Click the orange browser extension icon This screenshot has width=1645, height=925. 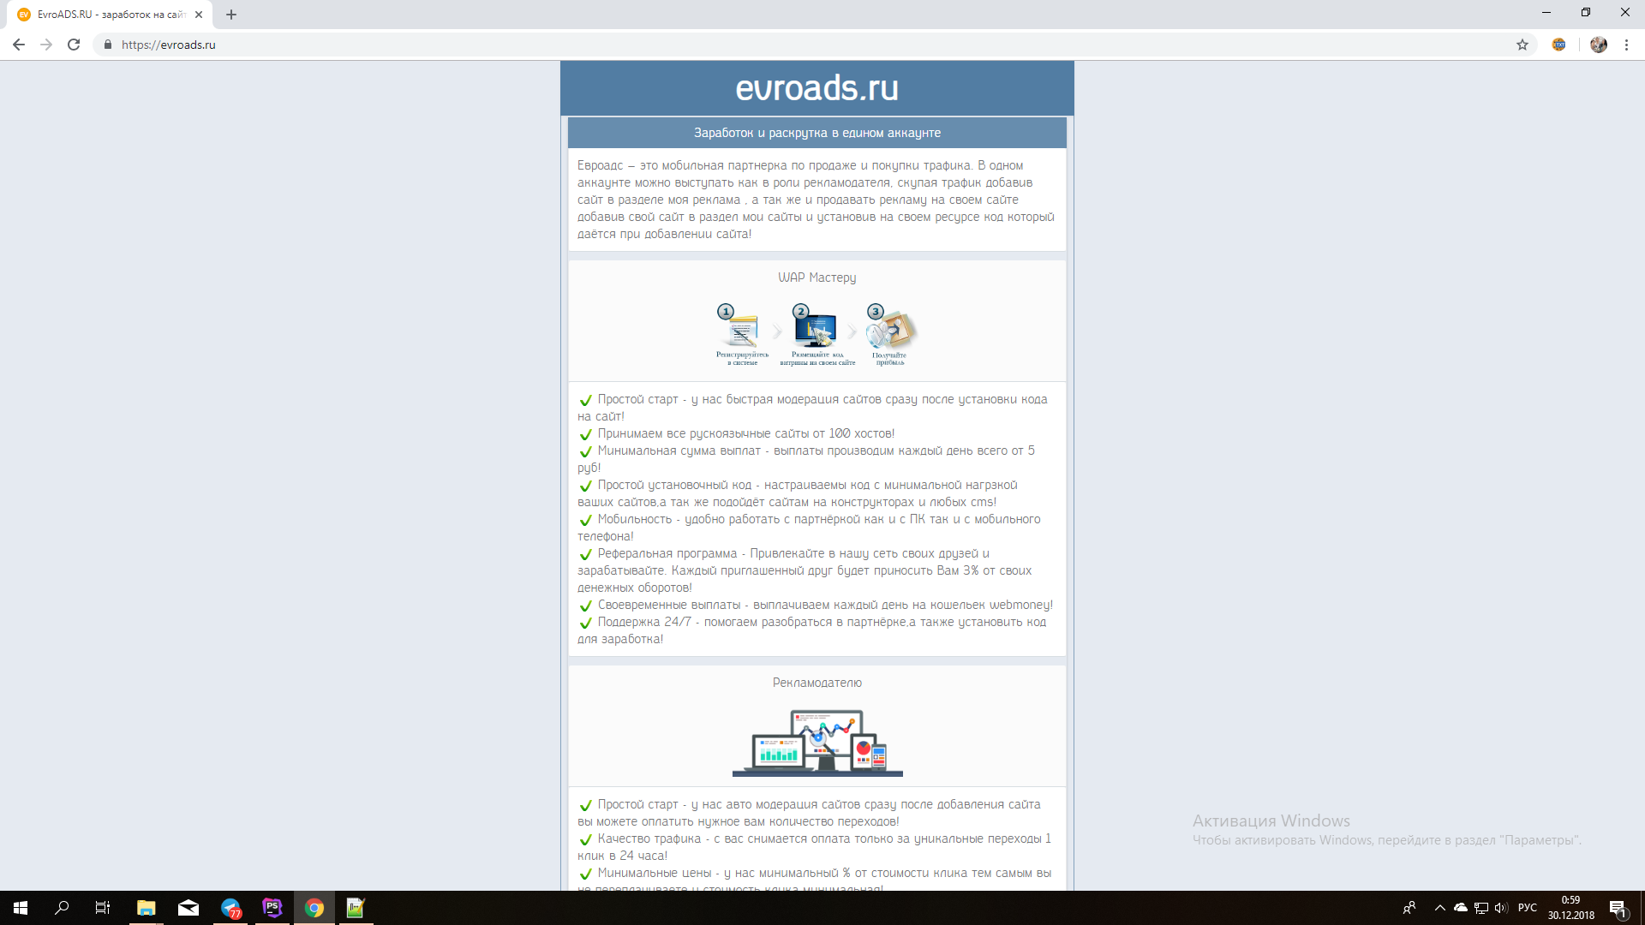[1558, 45]
